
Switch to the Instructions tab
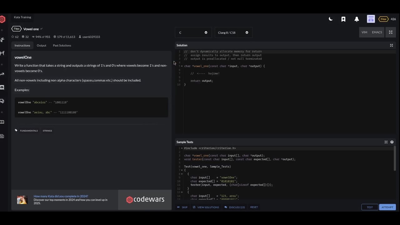tap(22, 45)
